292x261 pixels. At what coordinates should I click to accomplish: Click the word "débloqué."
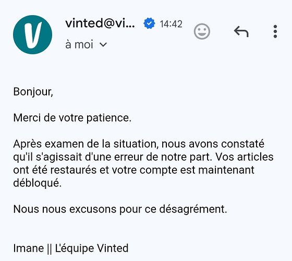pos(37,183)
